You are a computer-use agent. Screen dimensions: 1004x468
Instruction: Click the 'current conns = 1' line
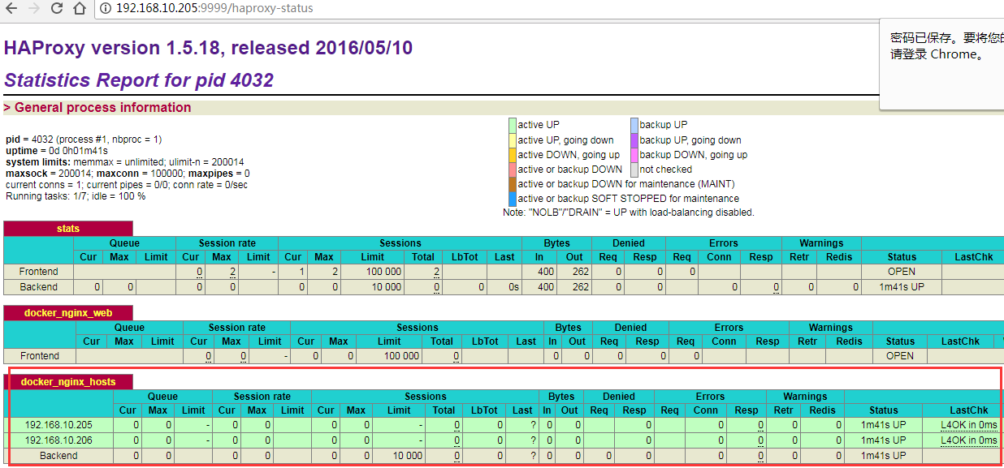pyautogui.click(x=127, y=185)
